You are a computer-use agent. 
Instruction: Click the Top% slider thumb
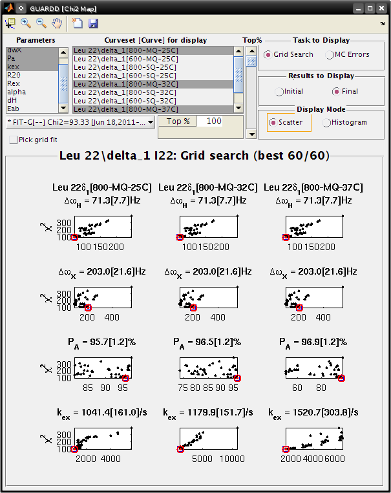pyautogui.click(x=251, y=61)
